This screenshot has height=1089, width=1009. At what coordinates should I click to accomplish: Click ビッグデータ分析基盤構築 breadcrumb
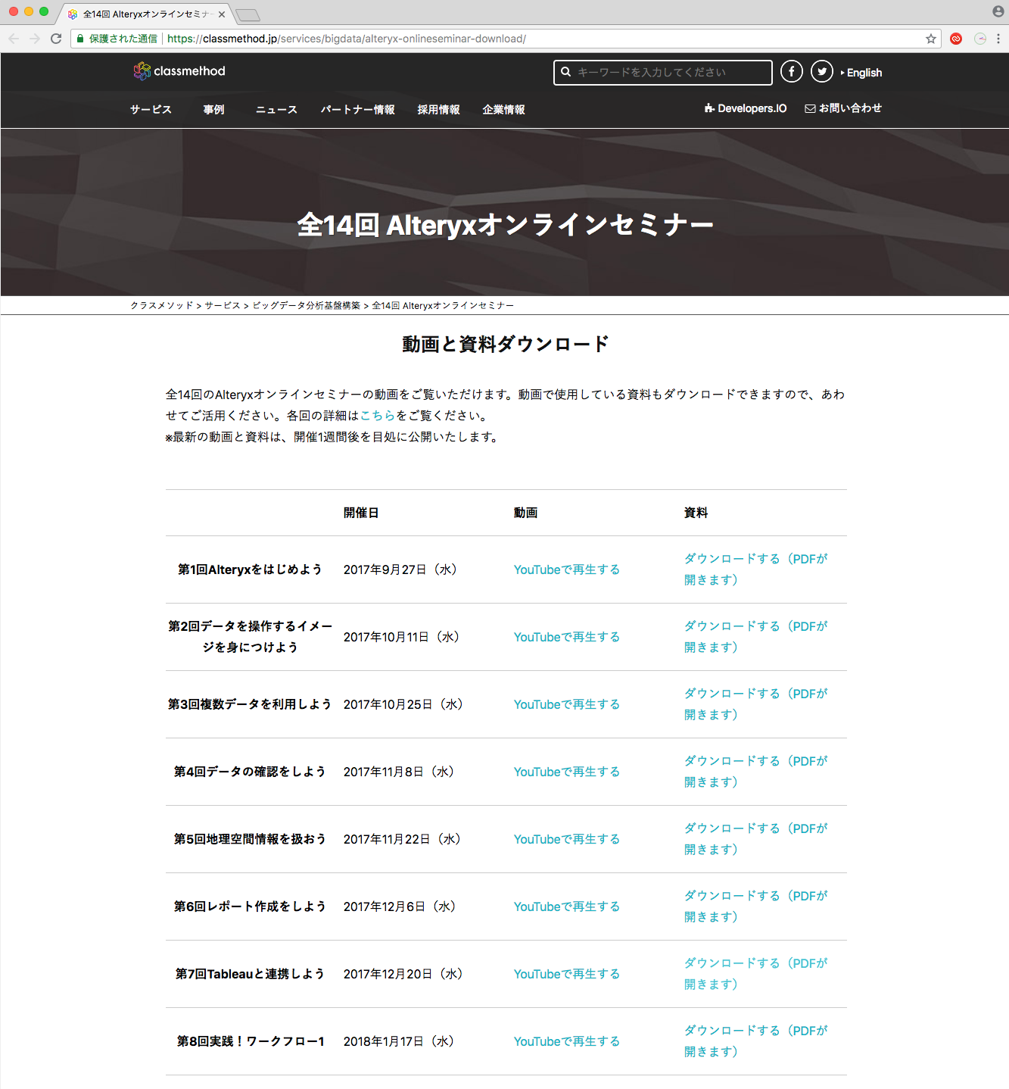pyautogui.click(x=306, y=306)
